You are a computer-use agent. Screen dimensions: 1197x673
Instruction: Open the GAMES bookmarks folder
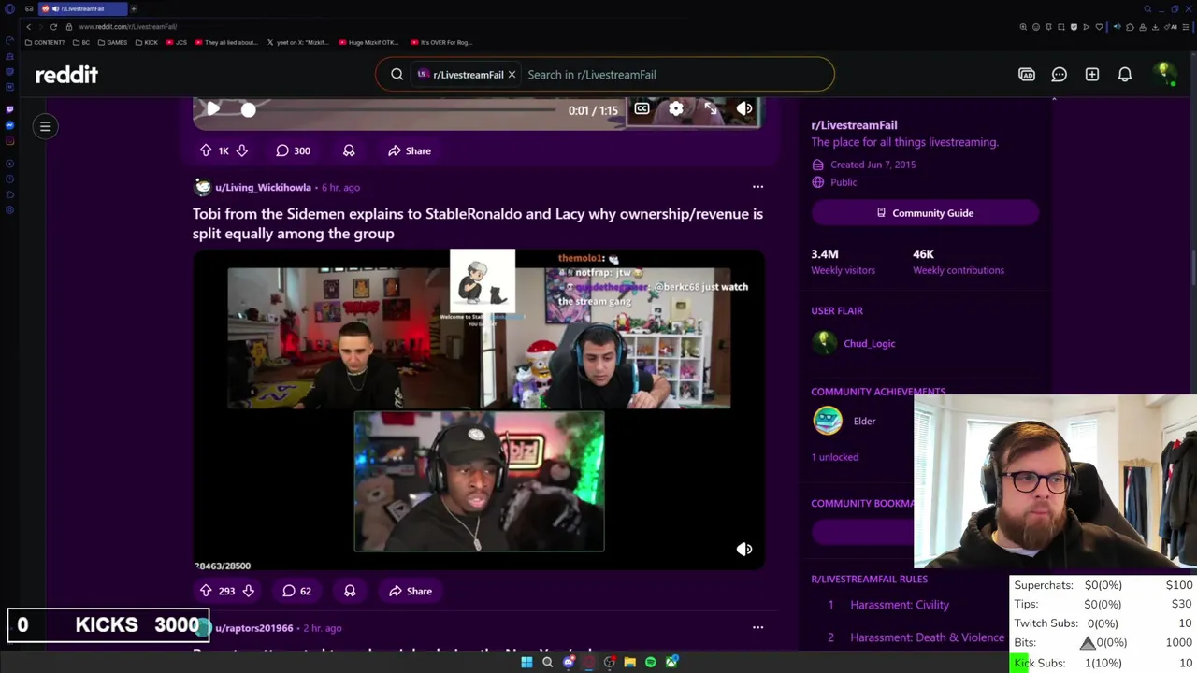(x=113, y=42)
